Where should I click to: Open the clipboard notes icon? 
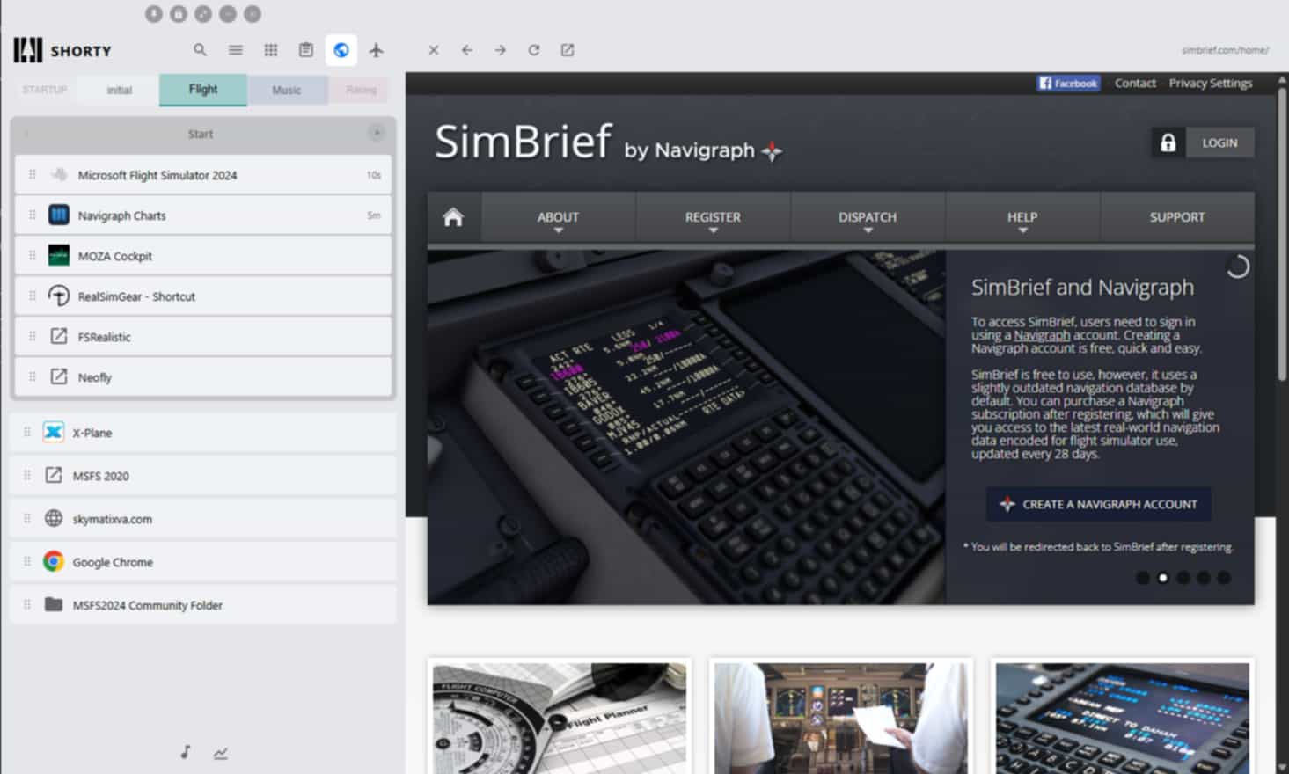tap(306, 50)
